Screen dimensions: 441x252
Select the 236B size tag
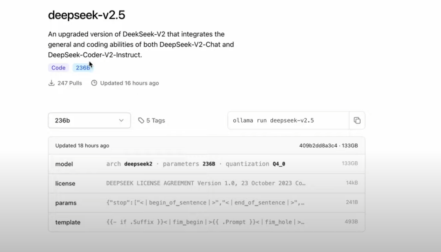[x=83, y=67]
